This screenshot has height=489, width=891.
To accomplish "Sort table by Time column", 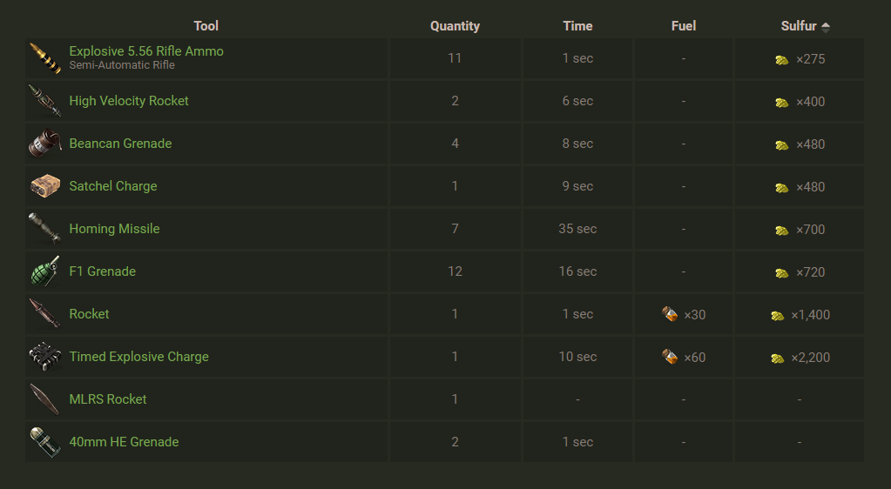I will (x=577, y=26).
